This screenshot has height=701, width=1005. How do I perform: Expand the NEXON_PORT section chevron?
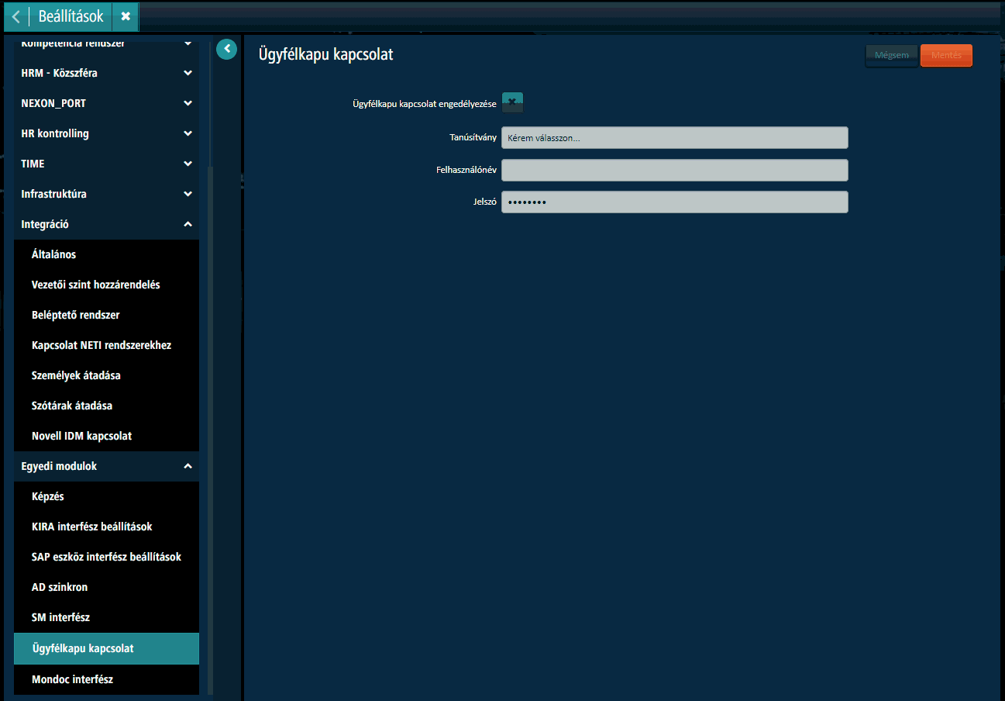point(188,103)
